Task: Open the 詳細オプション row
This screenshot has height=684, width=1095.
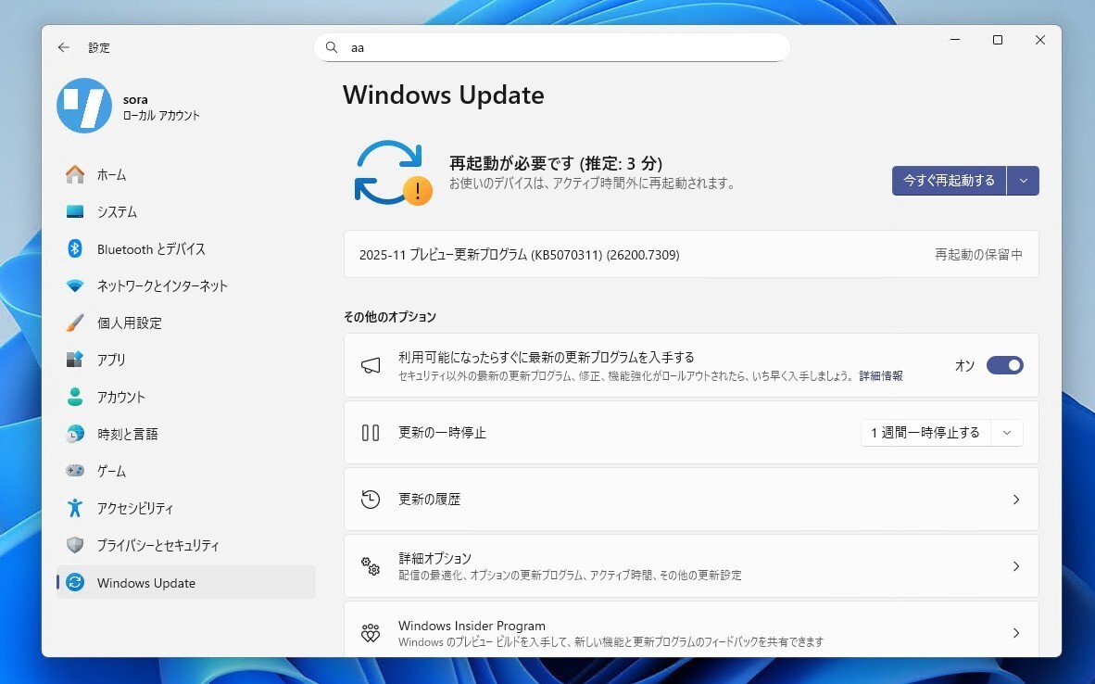Action: click(691, 566)
